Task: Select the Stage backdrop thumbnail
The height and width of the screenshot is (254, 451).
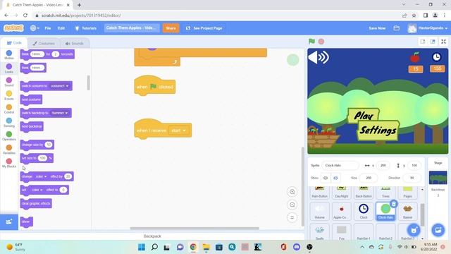Action: point(438,178)
